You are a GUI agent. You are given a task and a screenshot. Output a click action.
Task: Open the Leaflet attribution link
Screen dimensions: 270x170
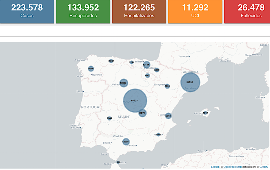pos(215,167)
